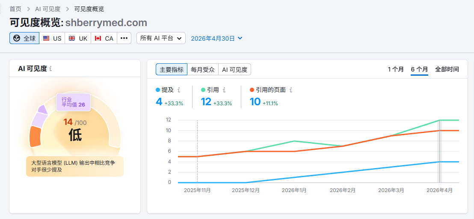Select the 每月受众 tab
The image size is (474, 219).
click(202, 69)
